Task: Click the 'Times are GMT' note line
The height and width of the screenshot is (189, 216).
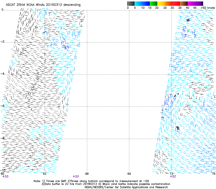Action: (x=91, y=181)
